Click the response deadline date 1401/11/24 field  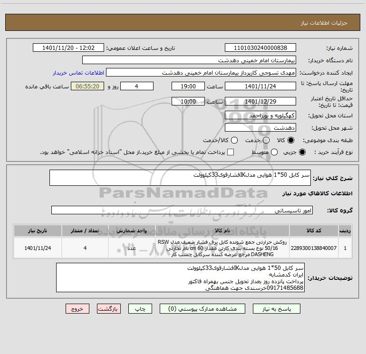(x=260, y=86)
